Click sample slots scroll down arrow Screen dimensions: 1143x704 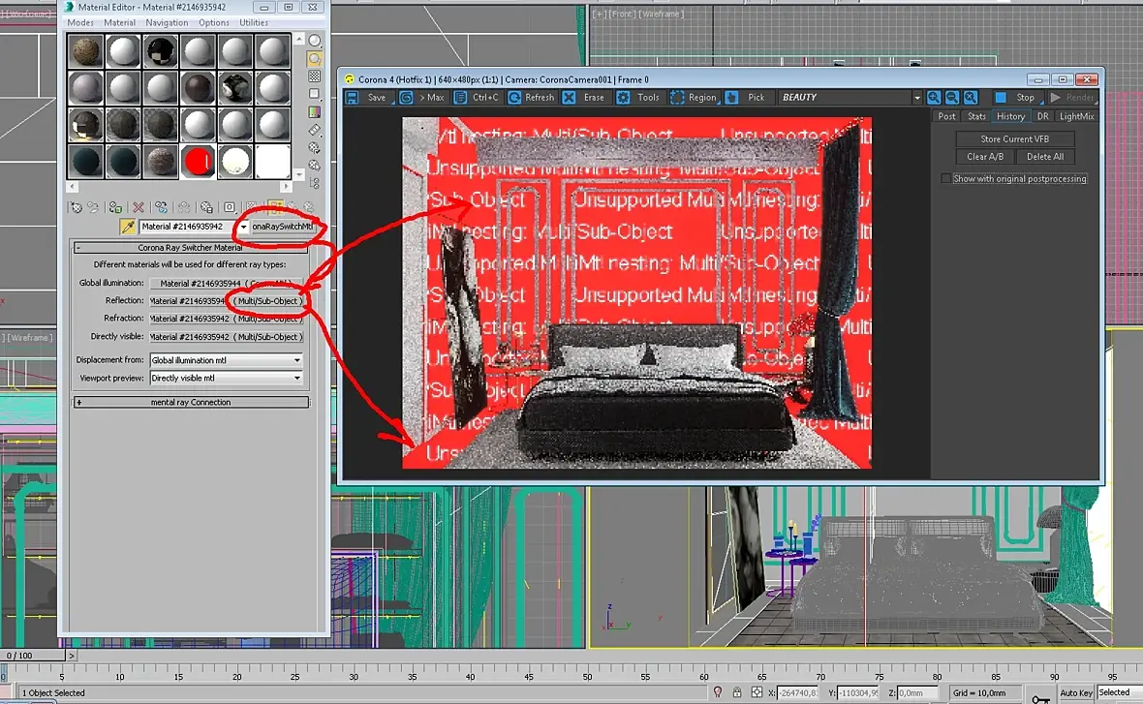[x=299, y=175]
